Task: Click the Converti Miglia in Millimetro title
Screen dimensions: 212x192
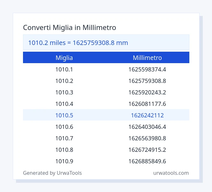Action: pos(70,28)
